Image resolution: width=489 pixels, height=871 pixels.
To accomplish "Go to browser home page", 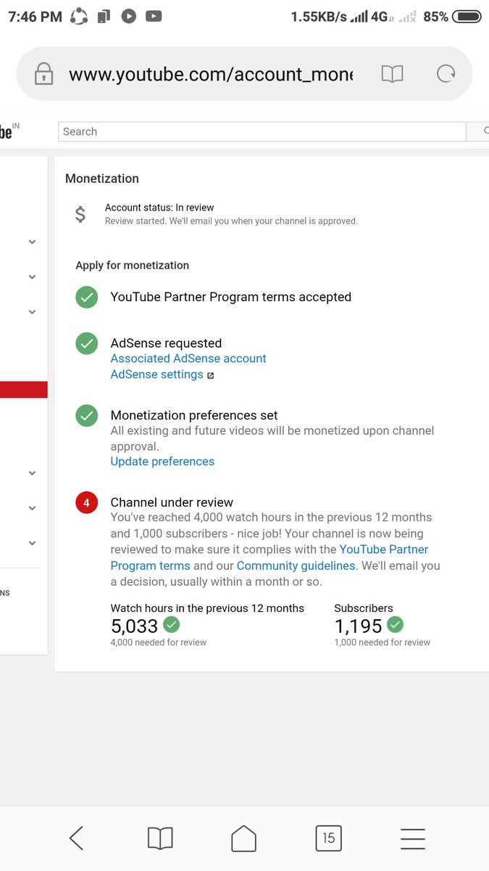I will coord(244,838).
